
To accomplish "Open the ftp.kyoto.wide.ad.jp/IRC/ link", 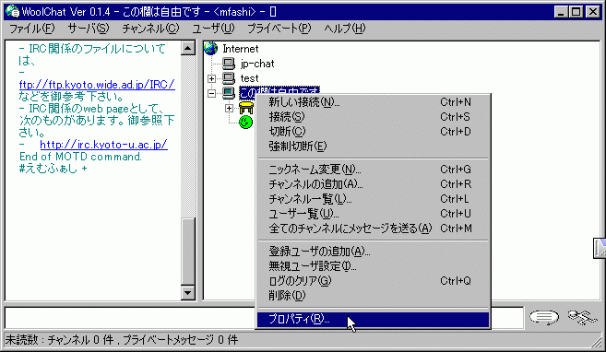I will pos(97,85).
